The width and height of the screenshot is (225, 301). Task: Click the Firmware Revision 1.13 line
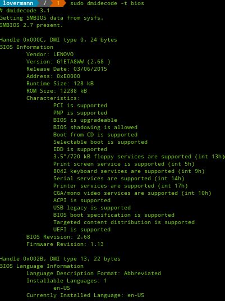tap(65, 244)
